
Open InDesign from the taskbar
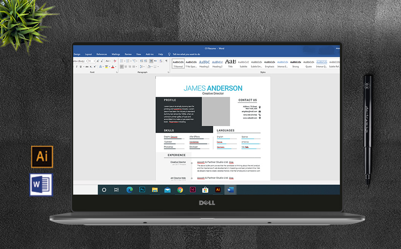192,190
